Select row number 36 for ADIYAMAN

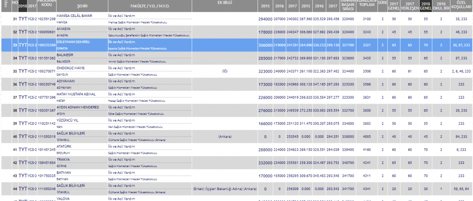coord(15,84)
